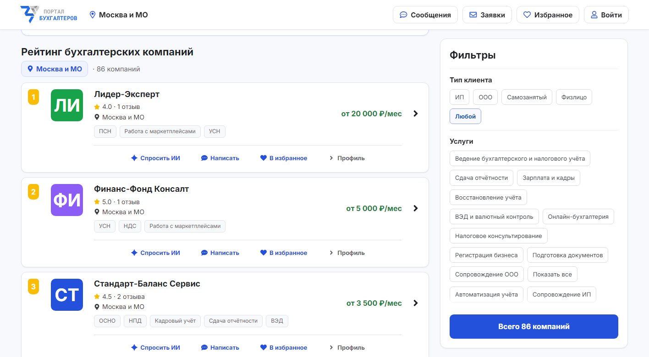The width and height of the screenshot is (649, 357).
Task: Click the Кадровый учёт tag
Action: tap(176, 321)
